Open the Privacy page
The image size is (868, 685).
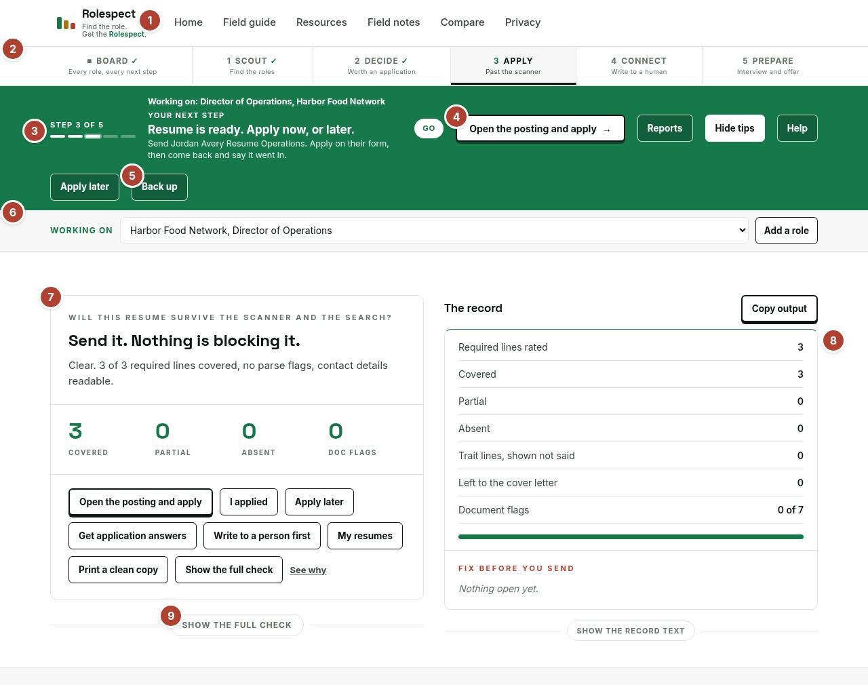(x=523, y=22)
